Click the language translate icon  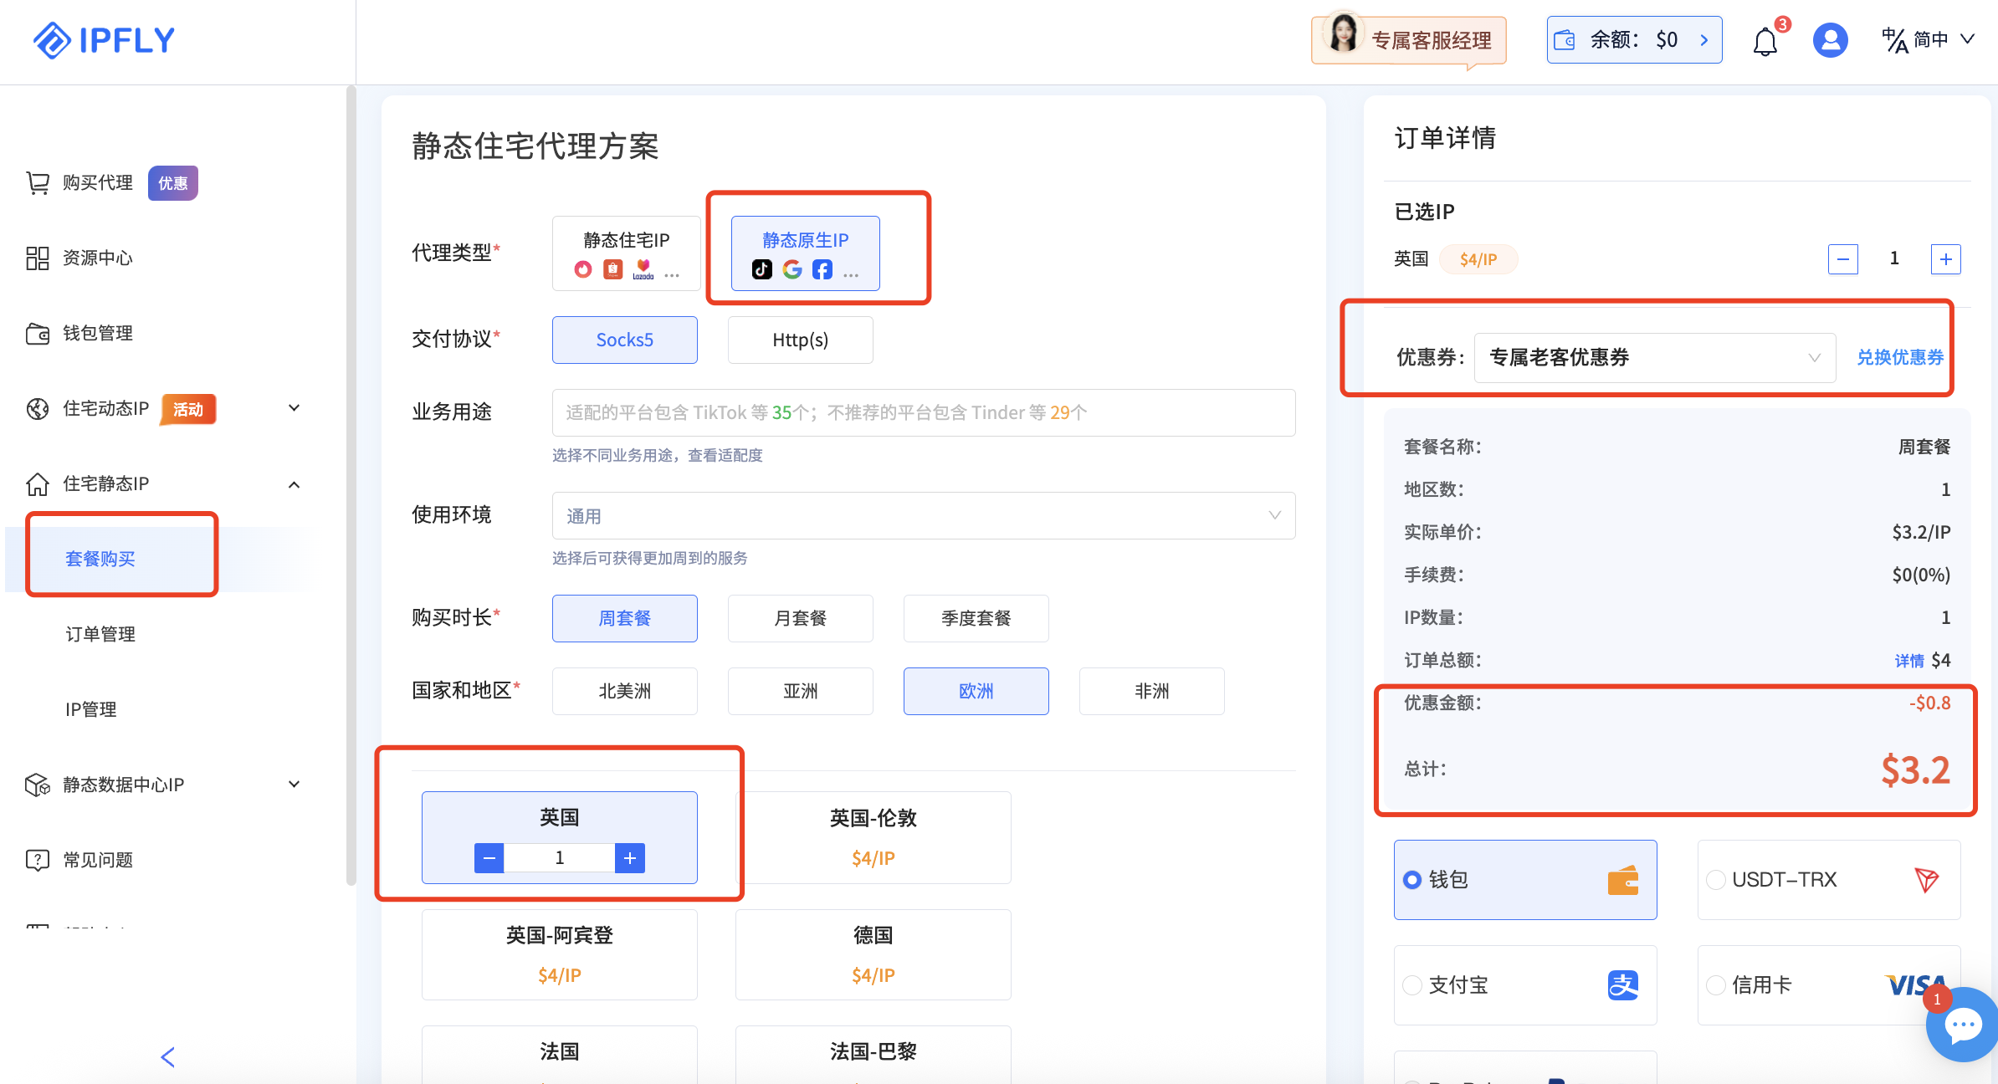pyautogui.click(x=1894, y=40)
